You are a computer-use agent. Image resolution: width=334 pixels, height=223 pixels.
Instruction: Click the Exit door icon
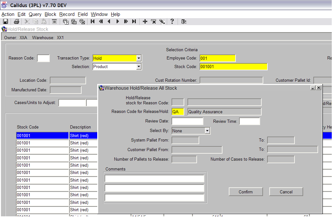pos(184,21)
